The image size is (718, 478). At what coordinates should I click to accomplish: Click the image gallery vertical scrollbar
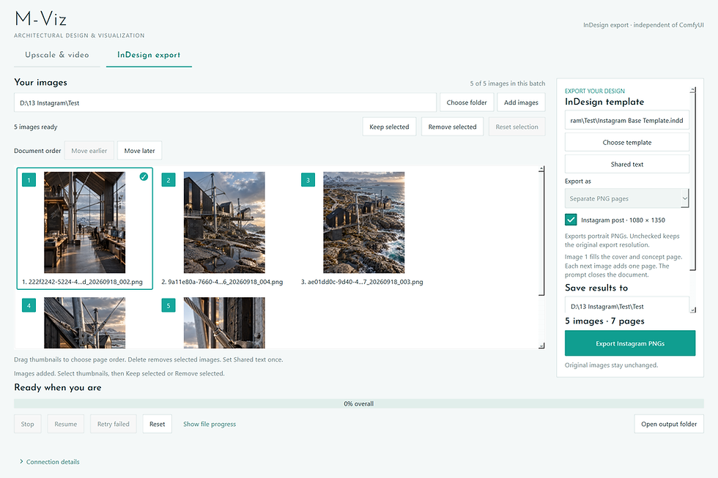[541, 234]
